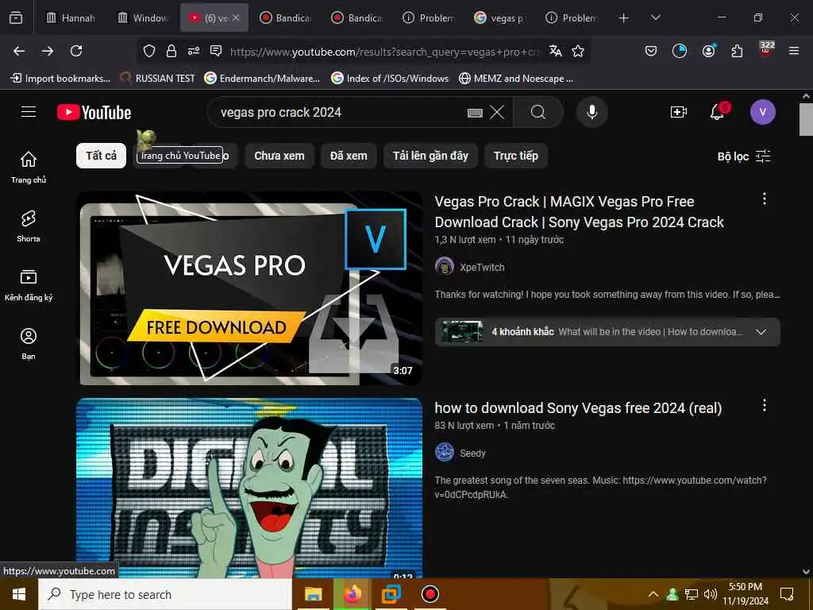The height and width of the screenshot is (610, 813).
Task: Open the Firefox account icon
Action: [x=708, y=51]
